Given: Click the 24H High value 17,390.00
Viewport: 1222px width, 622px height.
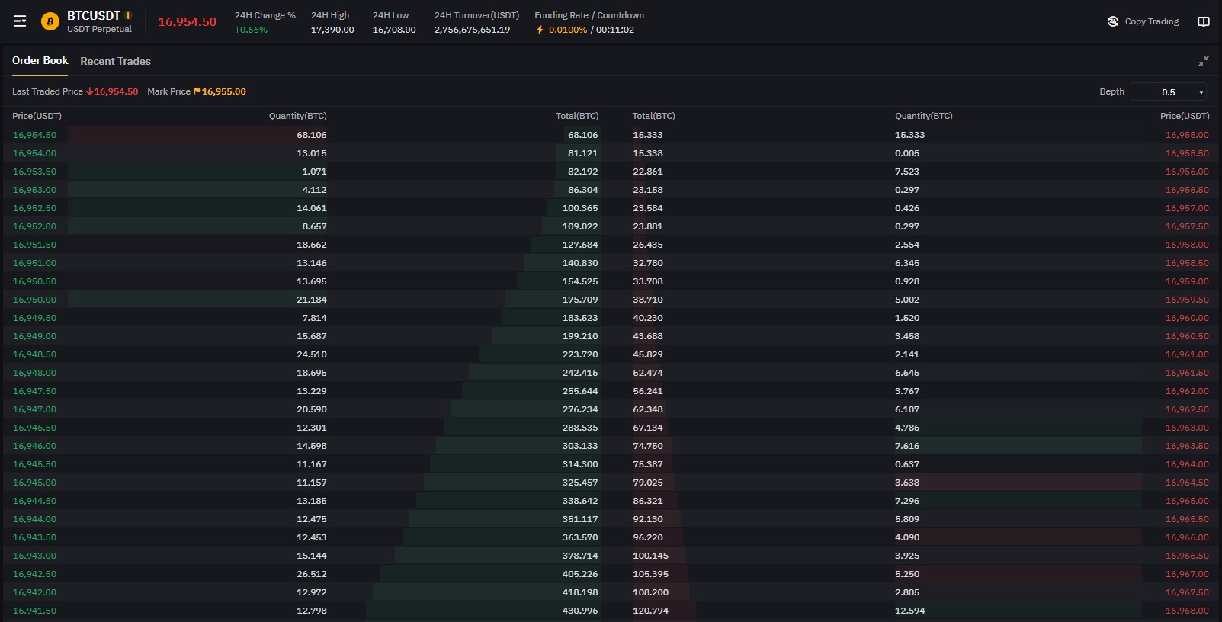Looking at the screenshot, I should (x=332, y=30).
